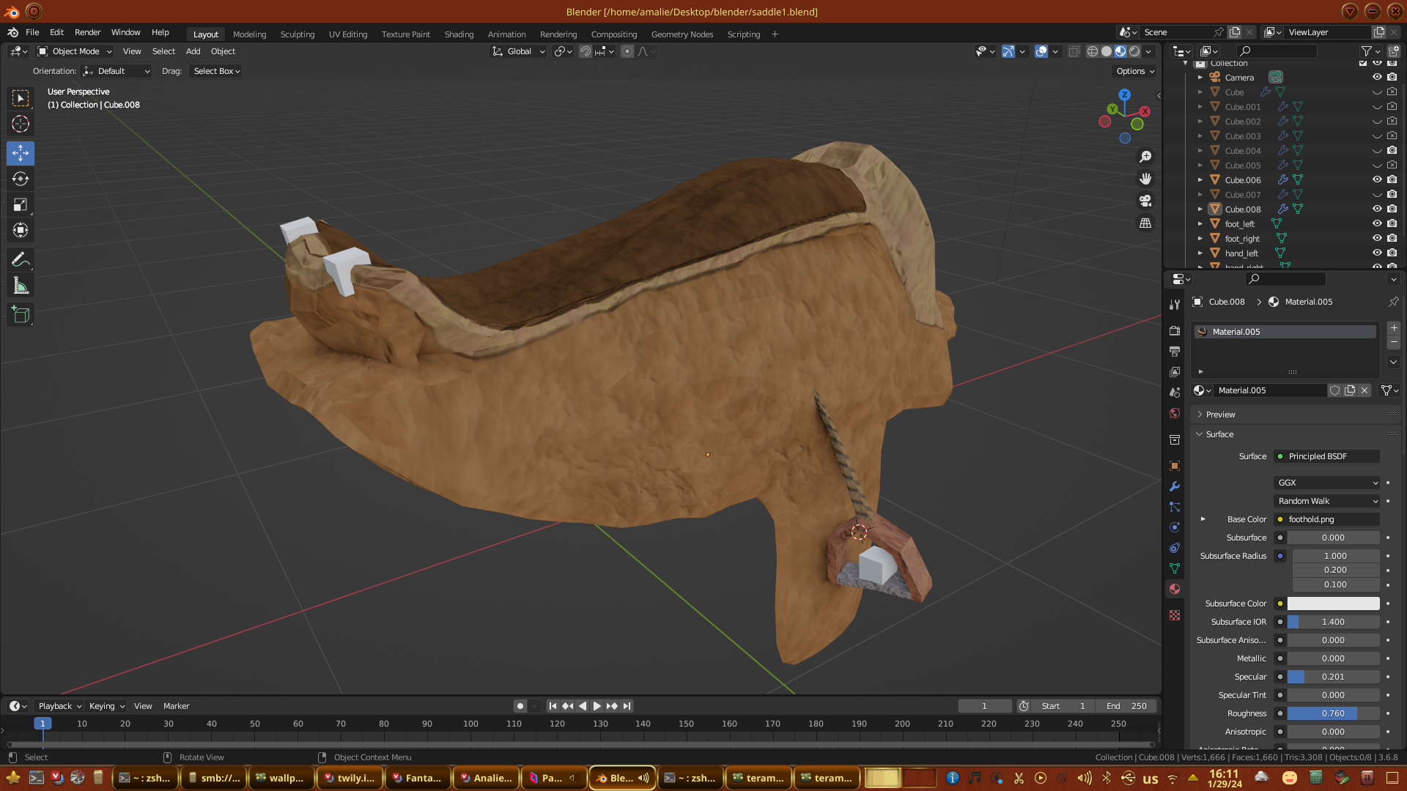
Task: Select the Measure tool
Action: (21, 286)
